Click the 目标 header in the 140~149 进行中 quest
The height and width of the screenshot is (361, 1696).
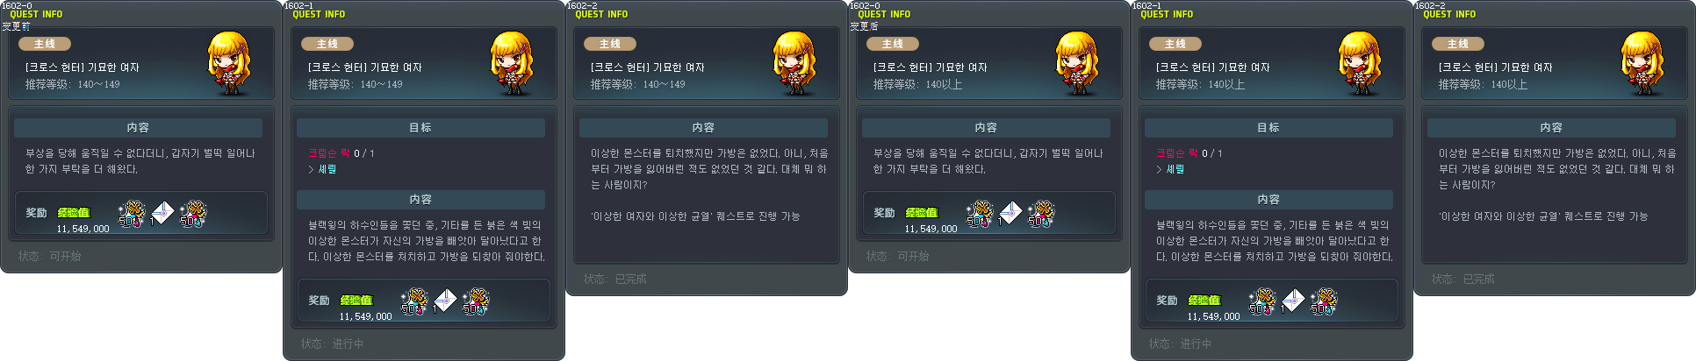420,128
